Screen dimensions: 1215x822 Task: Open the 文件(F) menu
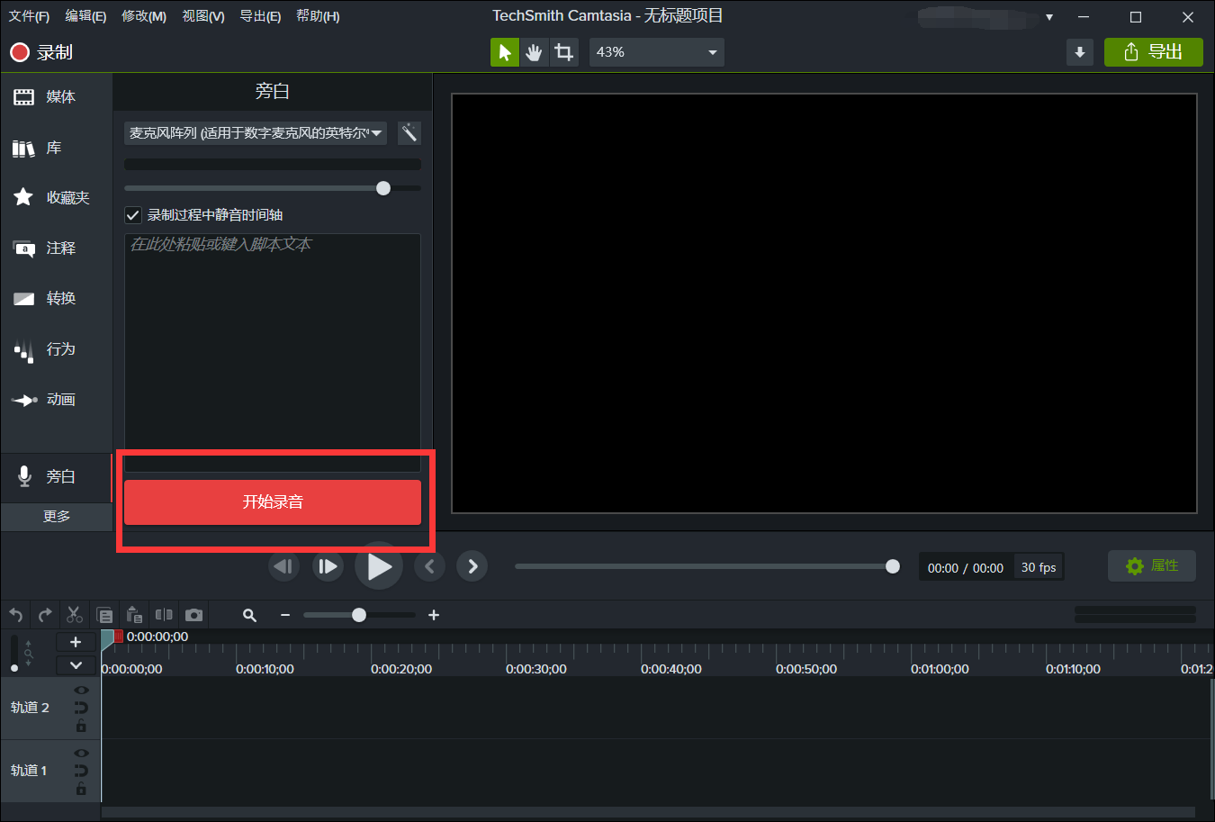coord(29,16)
